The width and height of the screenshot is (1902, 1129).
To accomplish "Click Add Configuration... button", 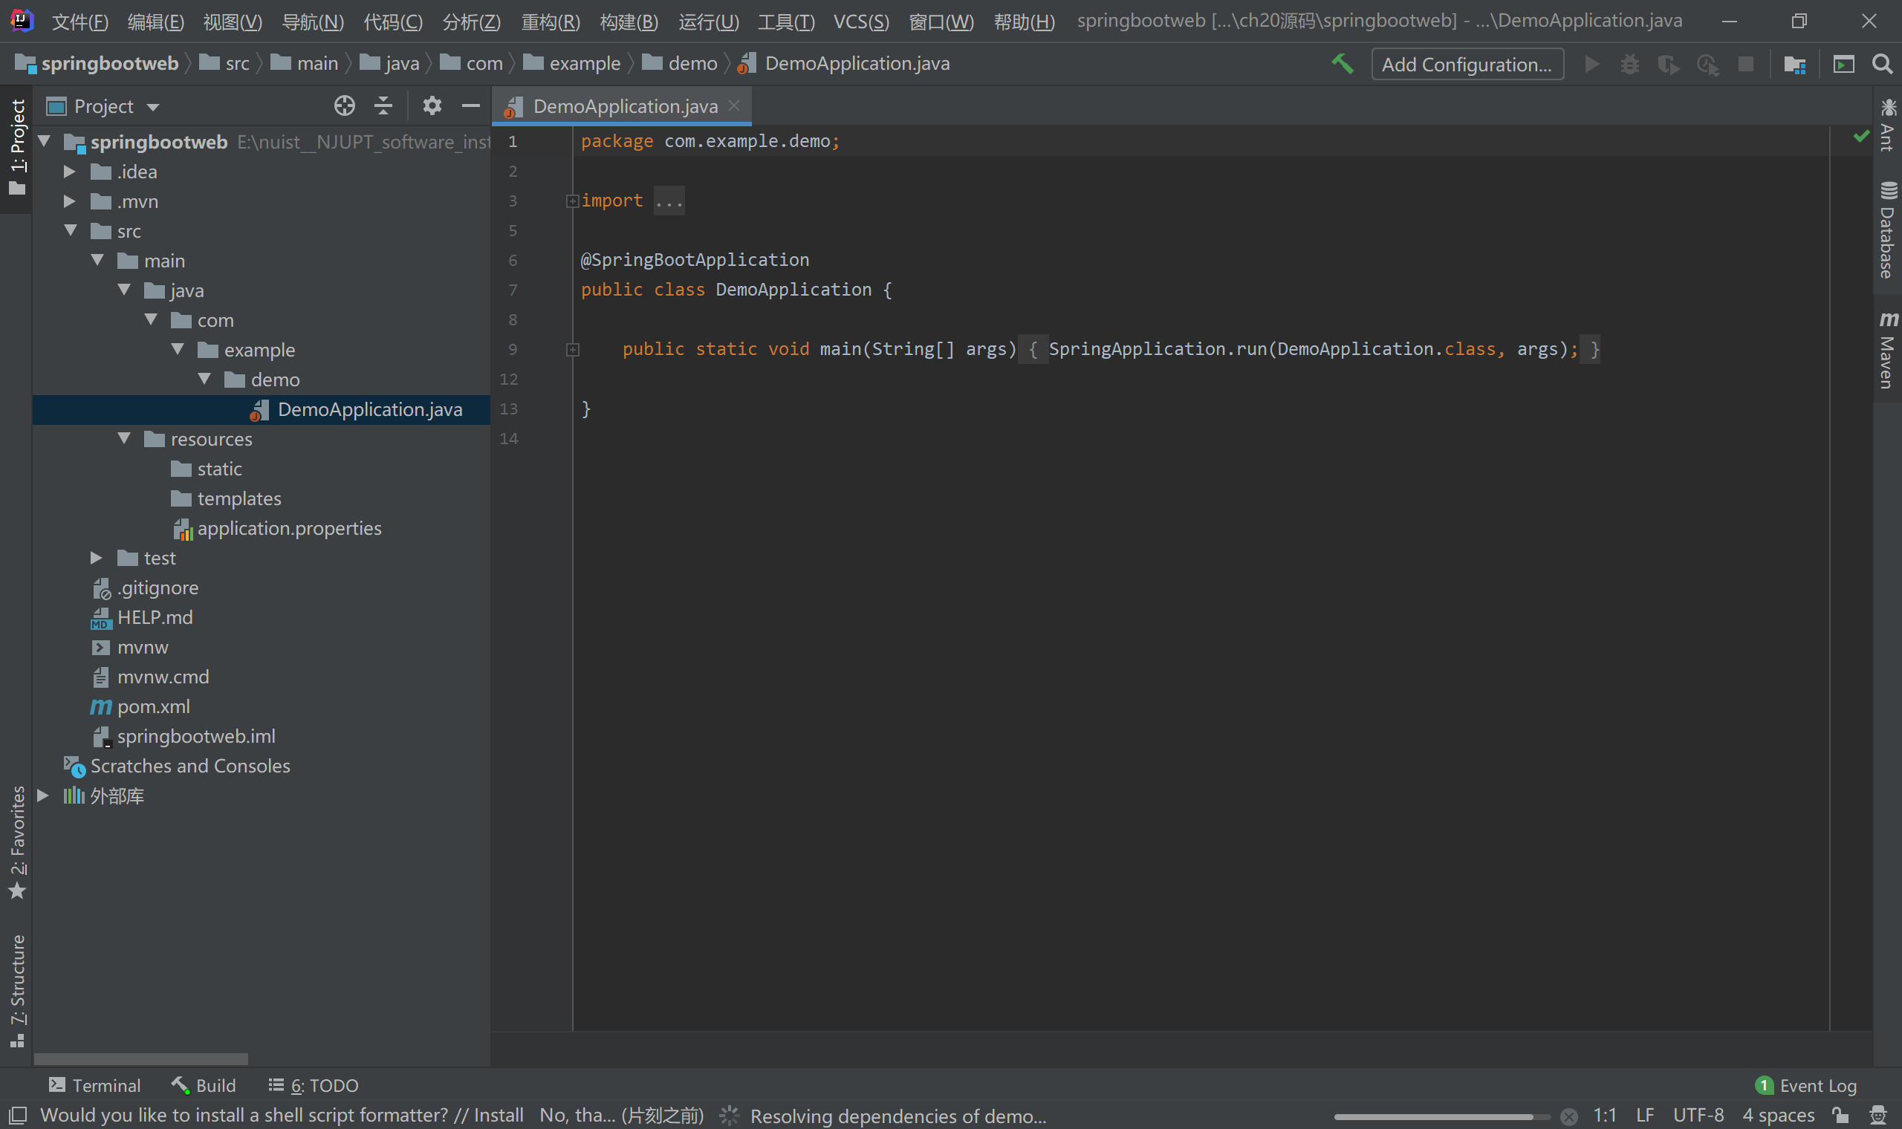I will tap(1467, 65).
